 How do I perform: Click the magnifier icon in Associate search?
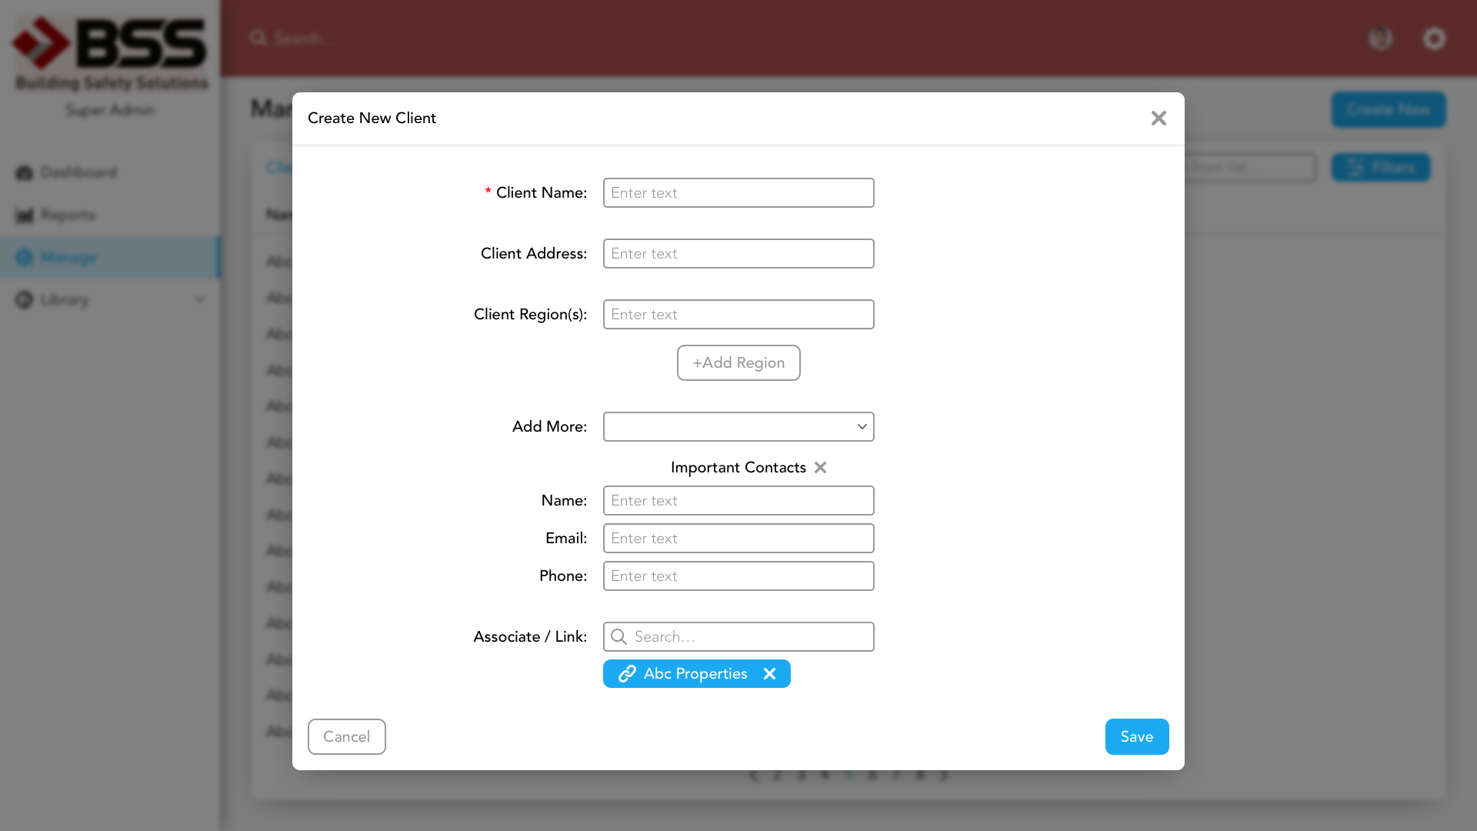point(618,637)
